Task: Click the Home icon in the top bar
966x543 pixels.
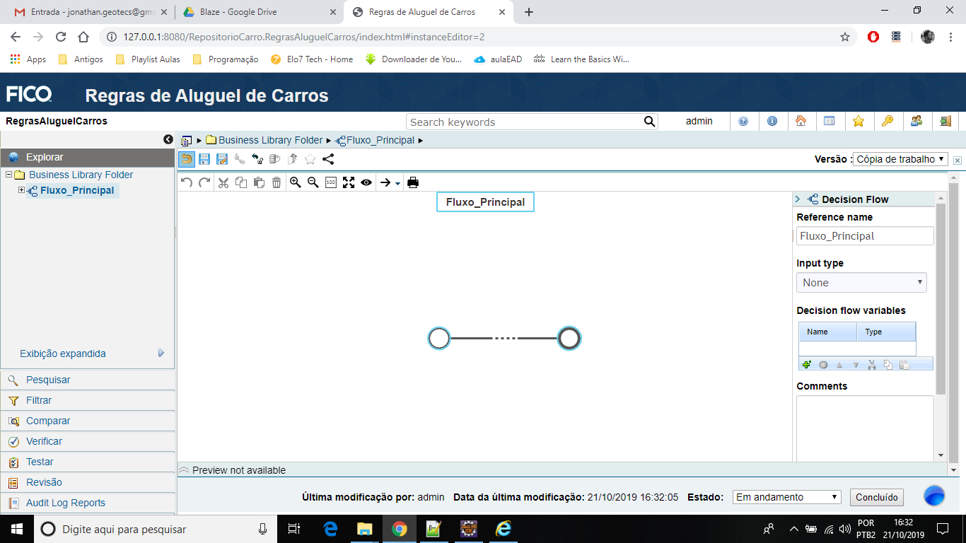Action: (802, 121)
